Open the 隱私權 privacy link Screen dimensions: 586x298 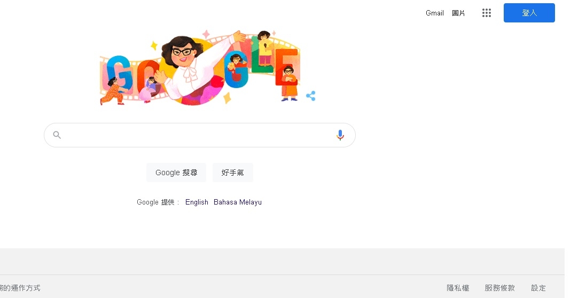pyautogui.click(x=458, y=288)
